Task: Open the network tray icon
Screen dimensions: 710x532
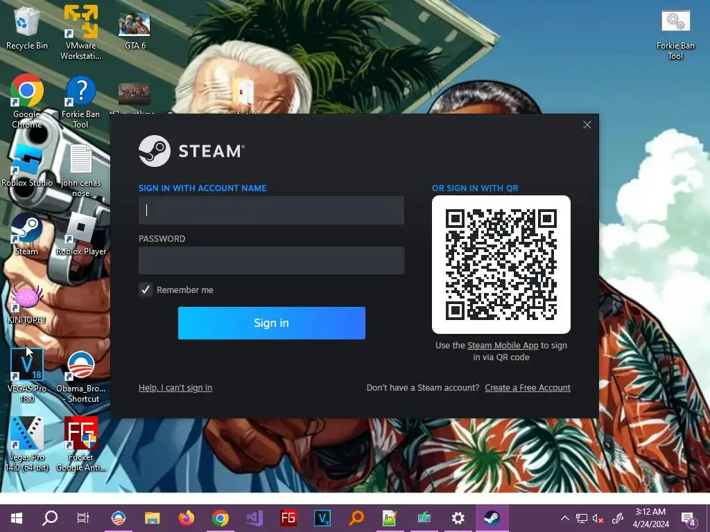Action: 582,518
